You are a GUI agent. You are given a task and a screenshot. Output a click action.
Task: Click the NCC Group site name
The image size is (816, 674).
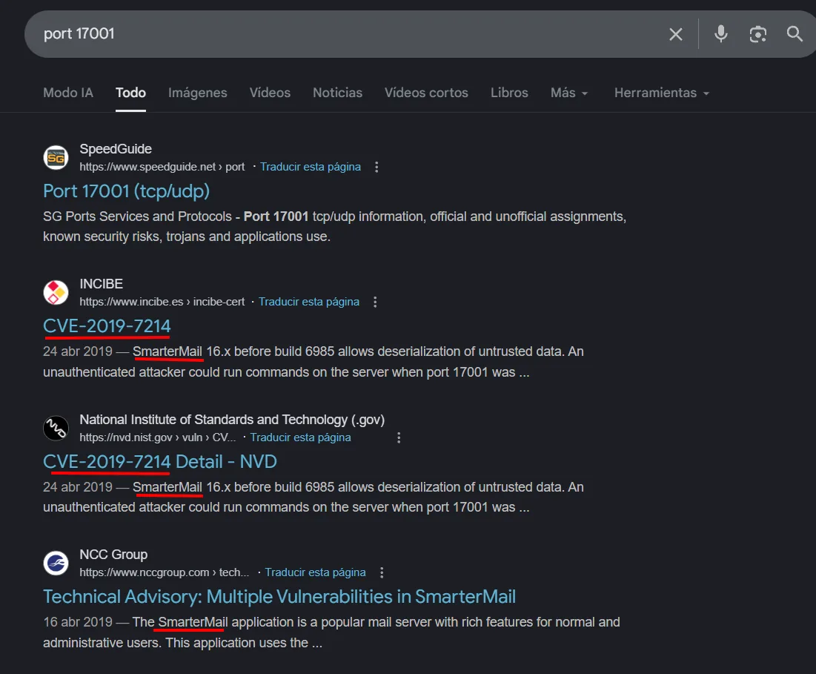click(113, 555)
